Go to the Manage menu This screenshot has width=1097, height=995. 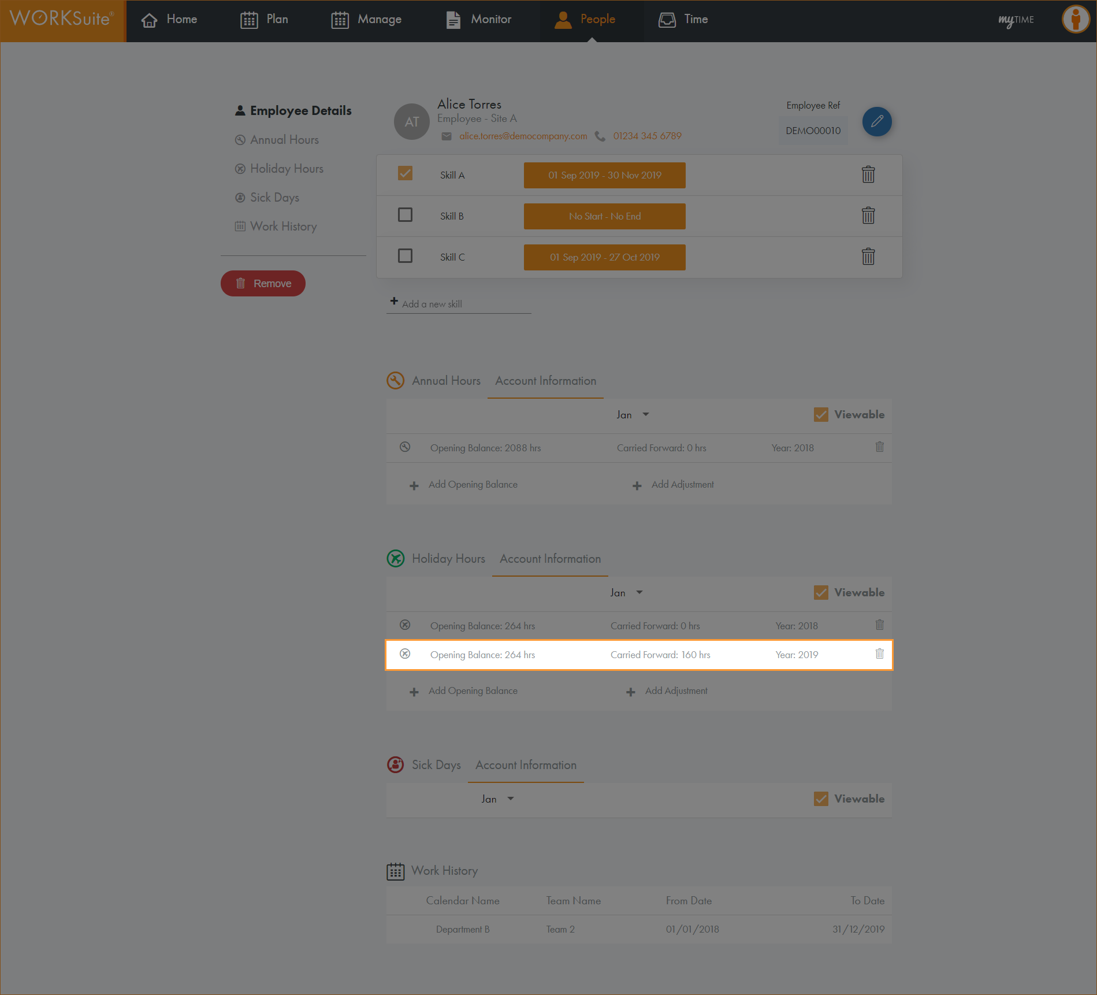click(366, 20)
